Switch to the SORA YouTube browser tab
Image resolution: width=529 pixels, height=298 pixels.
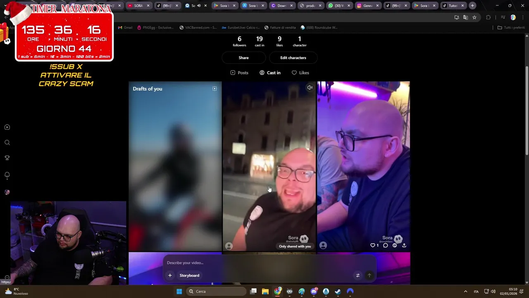[138, 5]
